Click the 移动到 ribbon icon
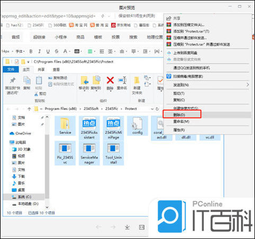The image size is (255, 239). 85,80
